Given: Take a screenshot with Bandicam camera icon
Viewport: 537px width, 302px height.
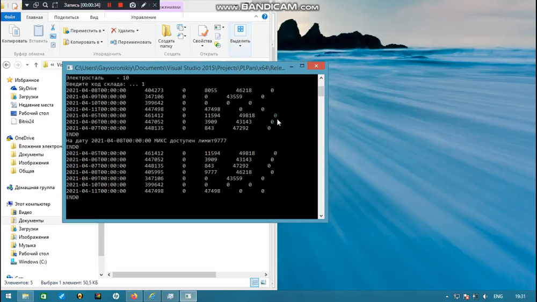Looking at the screenshot, I should [x=133, y=5].
